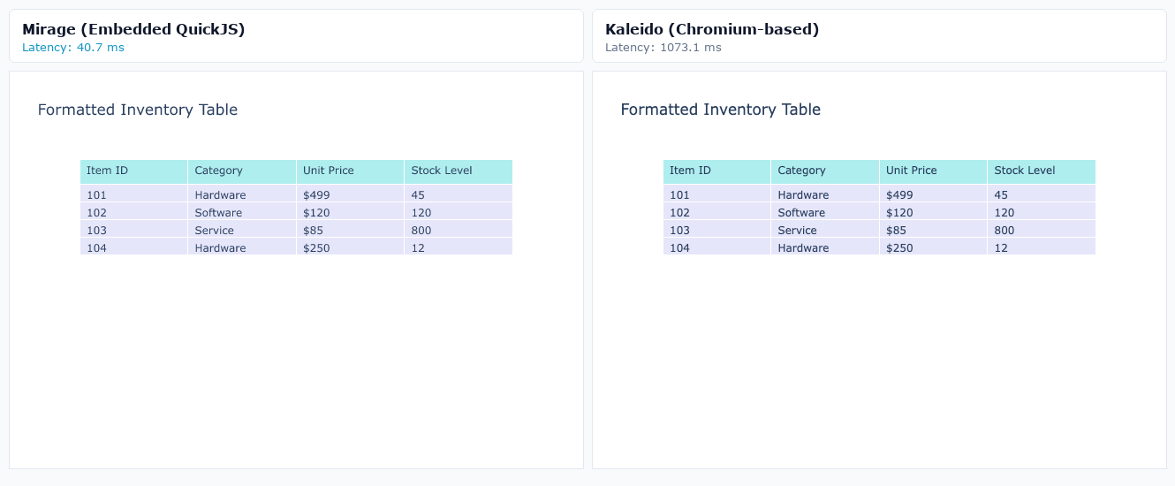Click Service category cell in Mirage table
This screenshot has height=486, width=1175.
pos(242,229)
